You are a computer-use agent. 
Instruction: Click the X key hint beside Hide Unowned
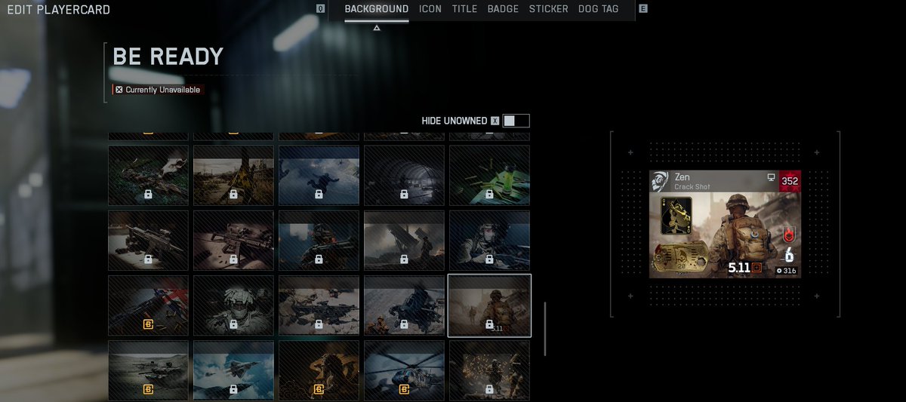[x=495, y=121]
